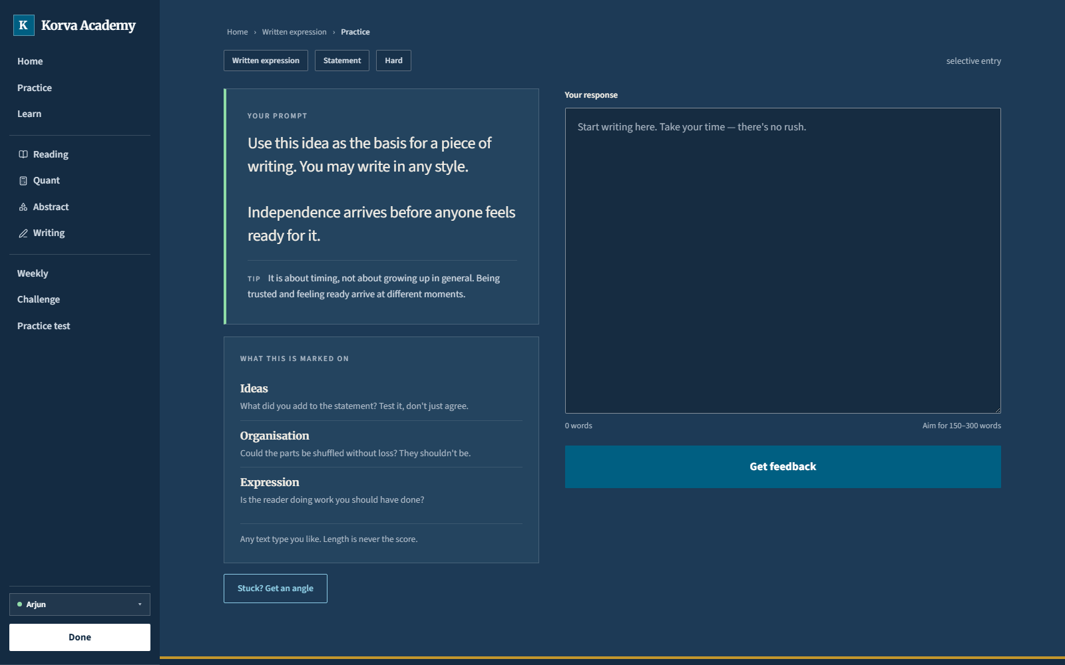This screenshot has width=1065, height=665.
Task: Click the Ideas marking criterion heading
Action: tap(254, 388)
